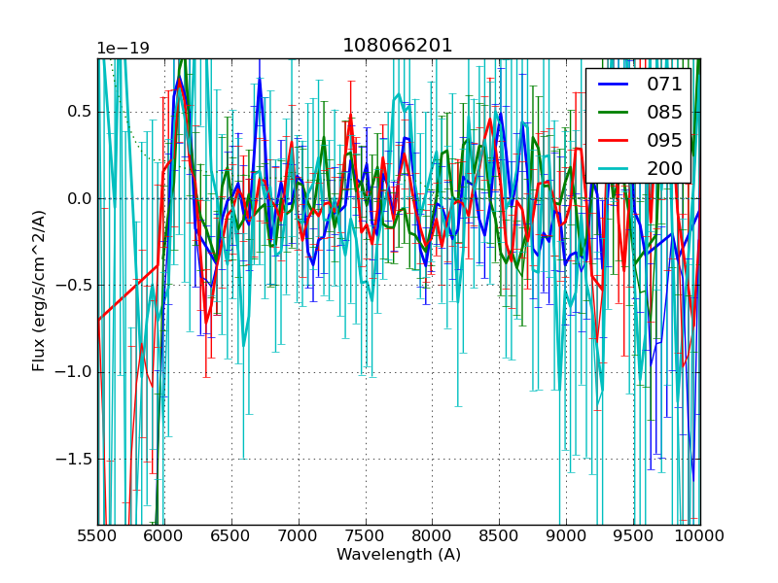Click the −1.5 y-axis tick label
Image resolution: width=778 pixels, height=583 pixels.
(x=74, y=459)
